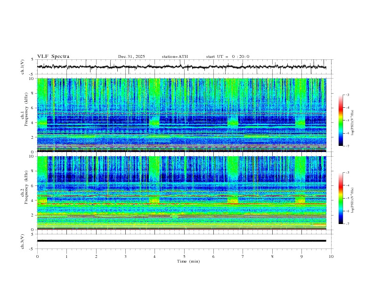This screenshot has width=373, height=288.
Task: Click the "-7" label on ch.1 color scale
Action: [347, 146]
